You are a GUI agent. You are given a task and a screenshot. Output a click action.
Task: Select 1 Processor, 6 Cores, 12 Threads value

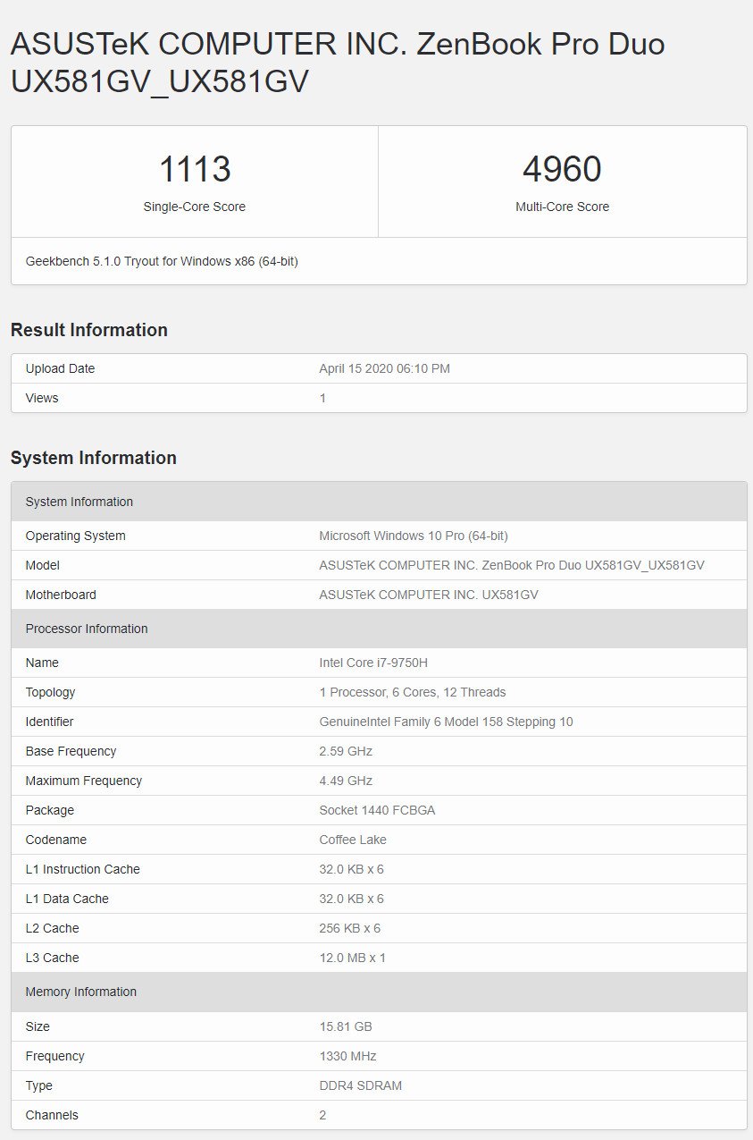click(x=413, y=692)
